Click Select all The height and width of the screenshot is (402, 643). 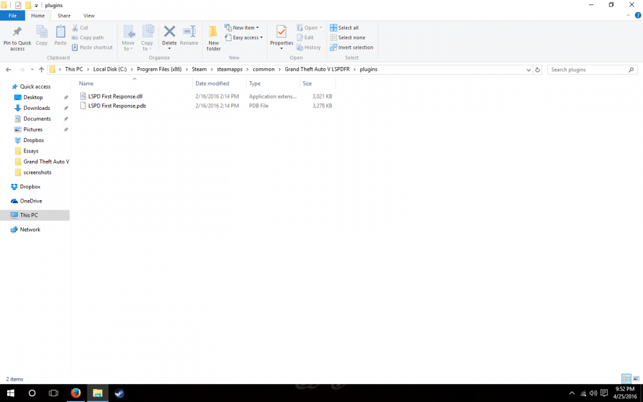pos(345,28)
